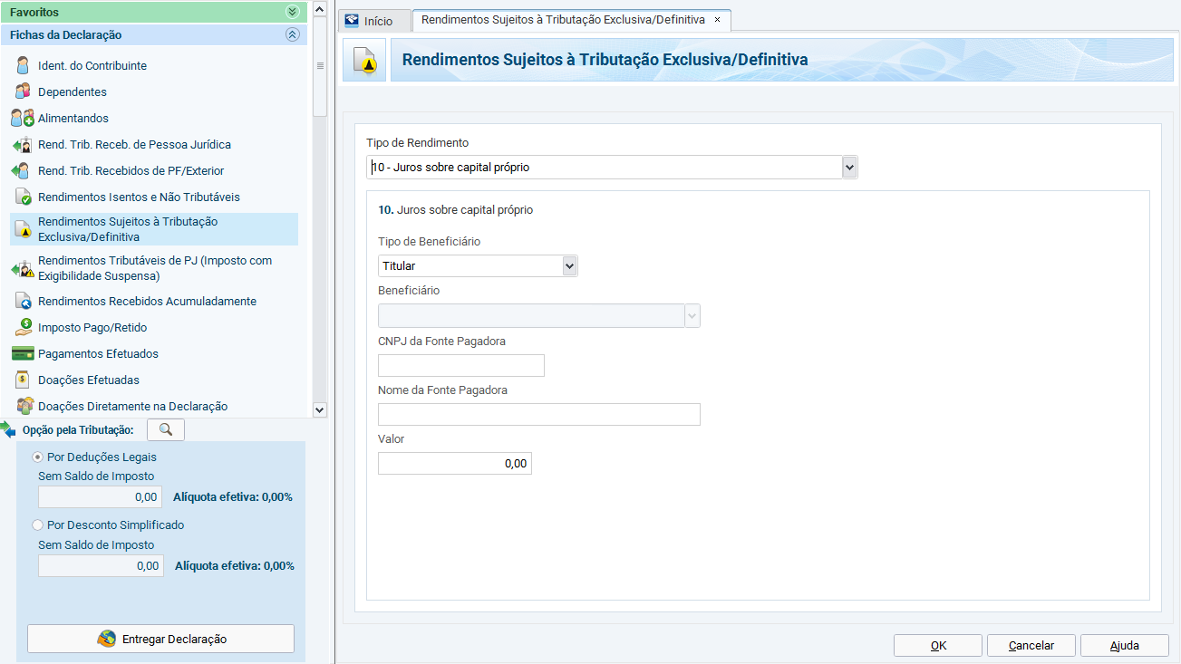
Task: Open the Dependentes people icon
Action: tap(23, 91)
